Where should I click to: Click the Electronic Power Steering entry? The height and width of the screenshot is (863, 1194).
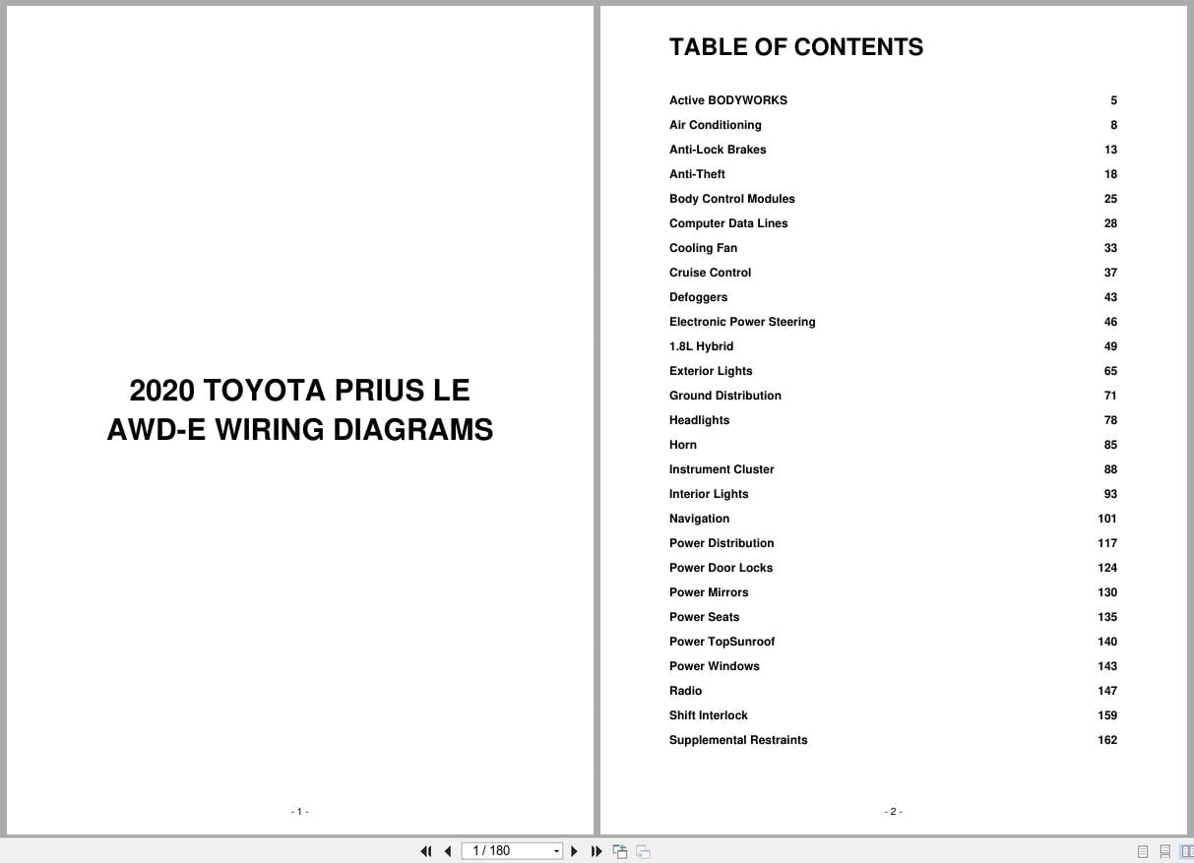tap(742, 322)
